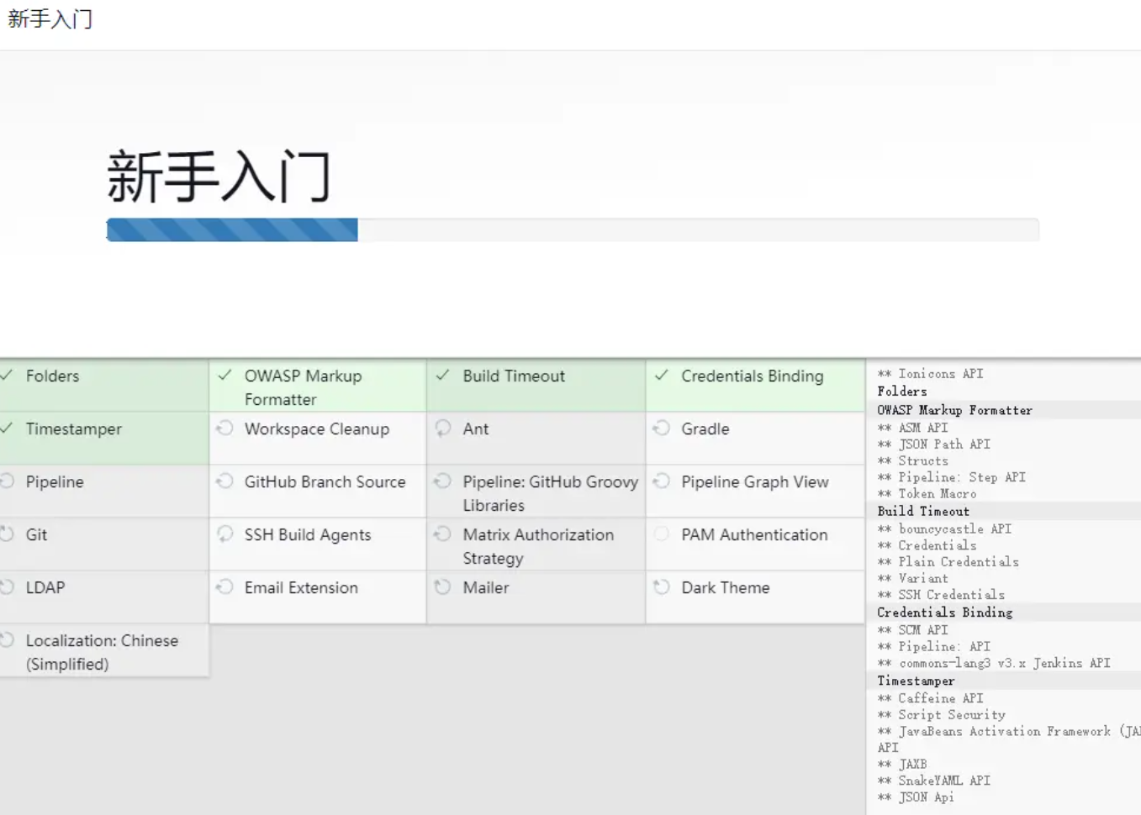Select the Credentials Binding plugin label

point(753,376)
